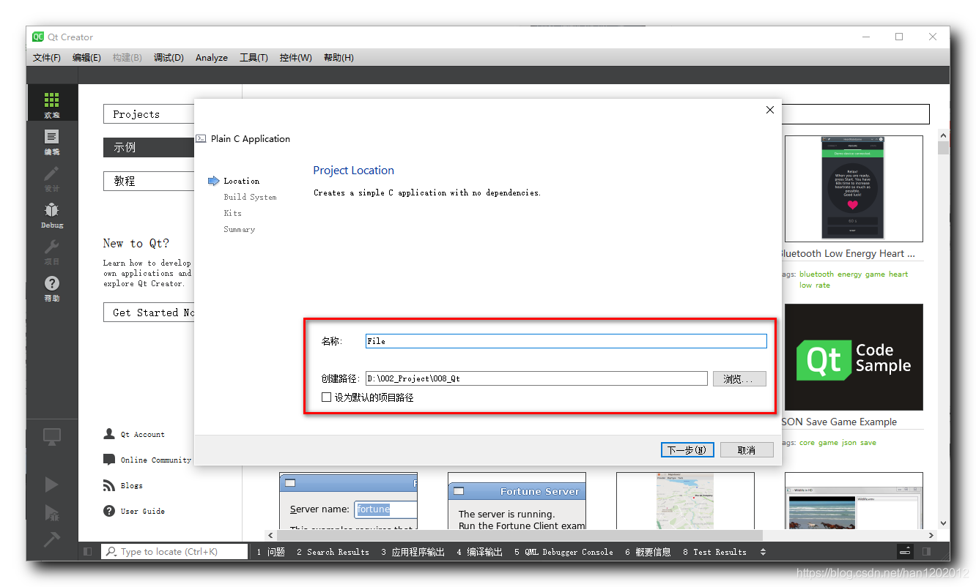Open the 控件(W) menu
Viewport: 976px width, 587px height.
click(295, 58)
